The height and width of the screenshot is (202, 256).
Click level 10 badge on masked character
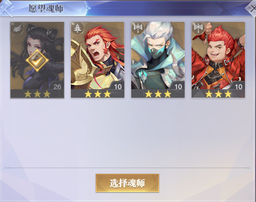pos(178,87)
